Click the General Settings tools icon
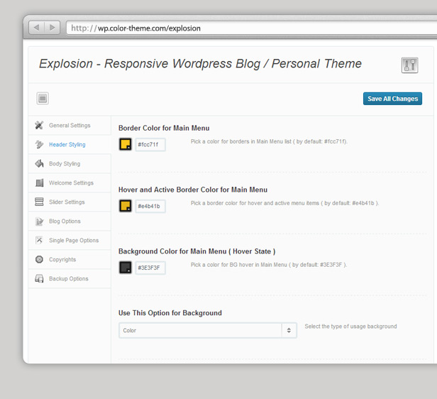The width and height of the screenshot is (437, 399). point(39,125)
